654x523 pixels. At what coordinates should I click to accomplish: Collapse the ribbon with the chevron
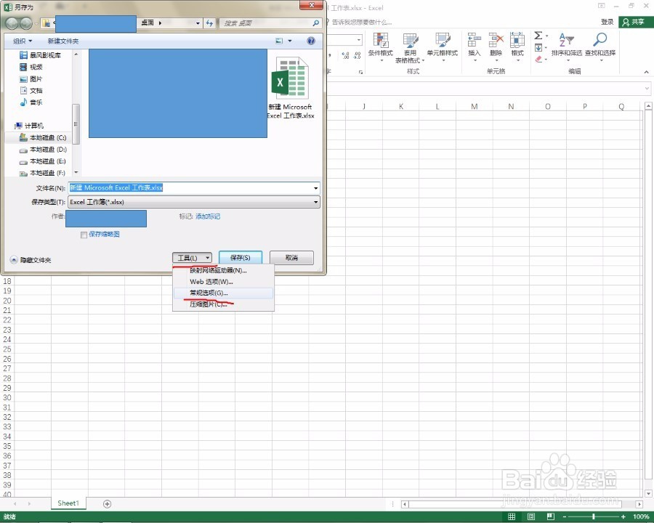[x=646, y=72]
